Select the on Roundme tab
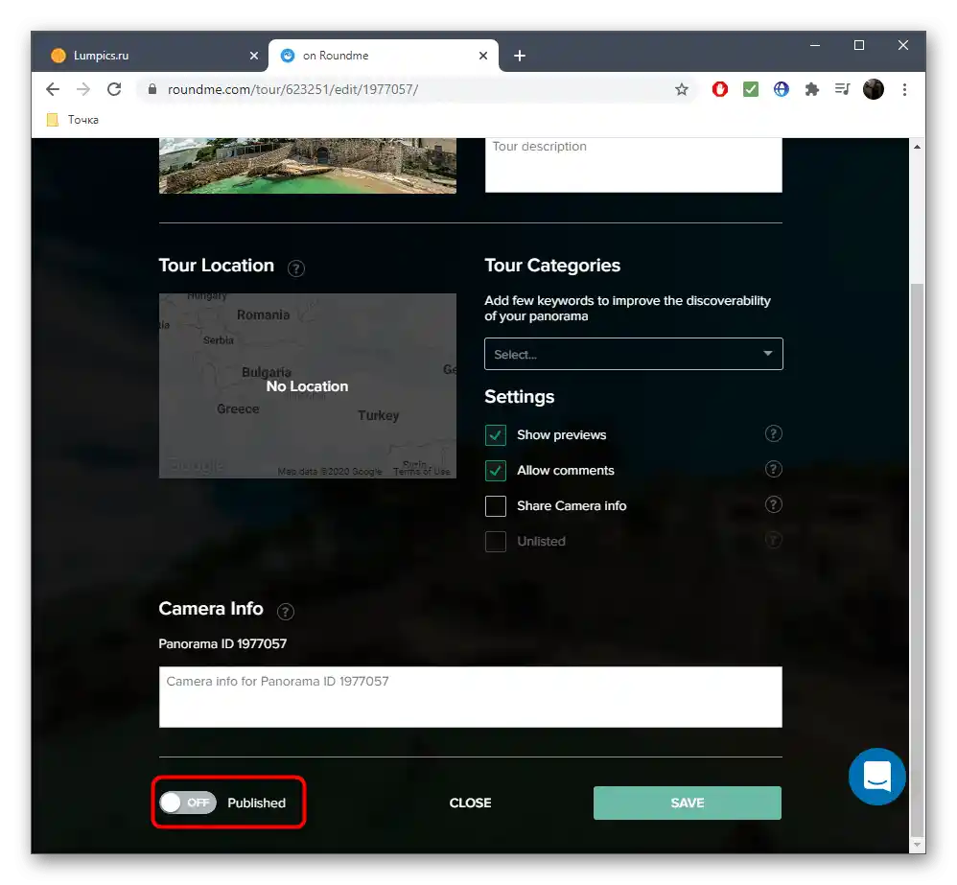The width and height of the screenshot is (957, 885). 384,56
